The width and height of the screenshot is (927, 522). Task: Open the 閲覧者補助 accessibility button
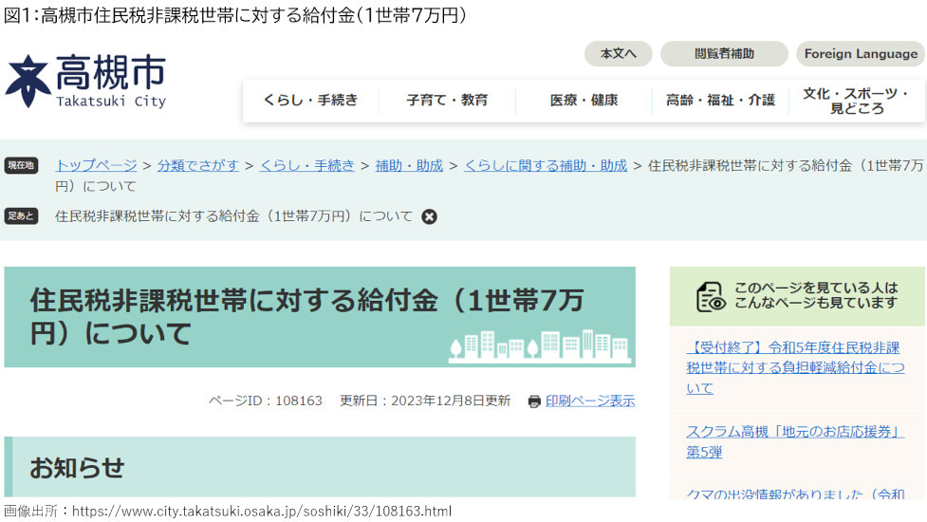724,54
